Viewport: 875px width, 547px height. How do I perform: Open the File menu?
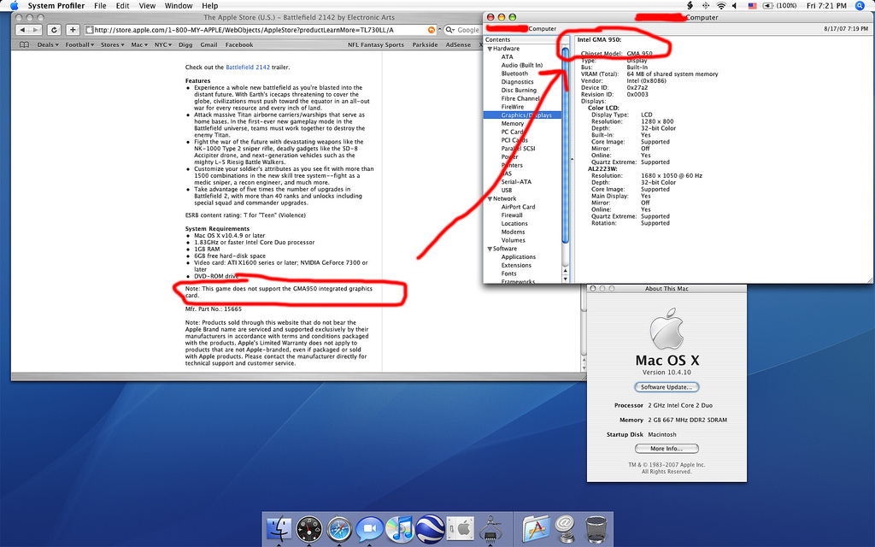tap(101, 6)
